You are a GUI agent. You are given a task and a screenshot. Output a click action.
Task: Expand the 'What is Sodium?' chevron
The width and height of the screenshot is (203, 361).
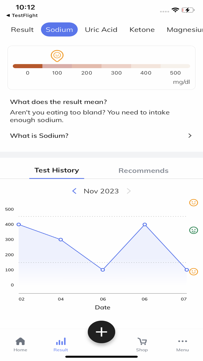[x=190, y=136]
